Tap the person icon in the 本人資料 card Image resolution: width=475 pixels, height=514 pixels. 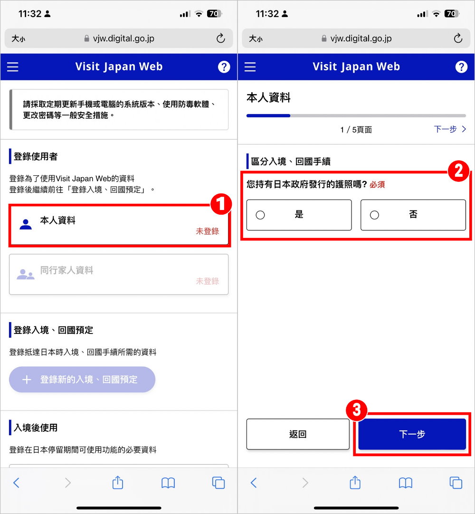[26, 224]
